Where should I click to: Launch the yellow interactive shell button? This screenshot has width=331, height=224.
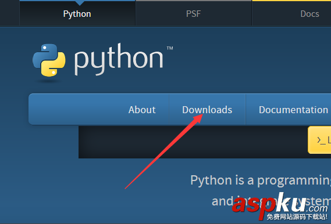(x=319, y=140)
